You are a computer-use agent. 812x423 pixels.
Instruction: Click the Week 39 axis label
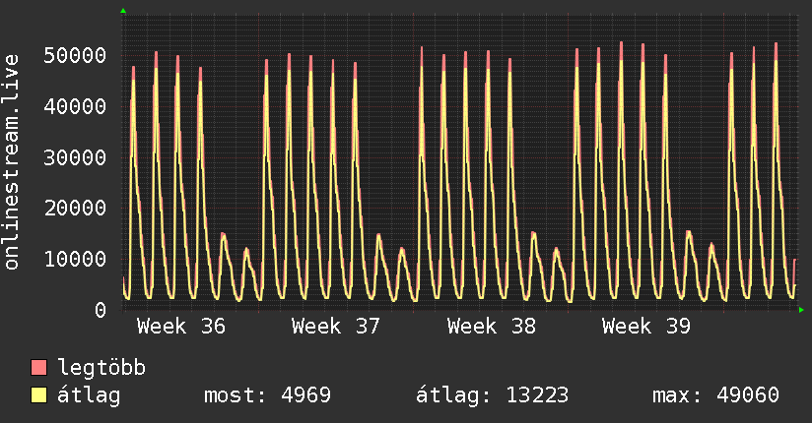point(646,327)
